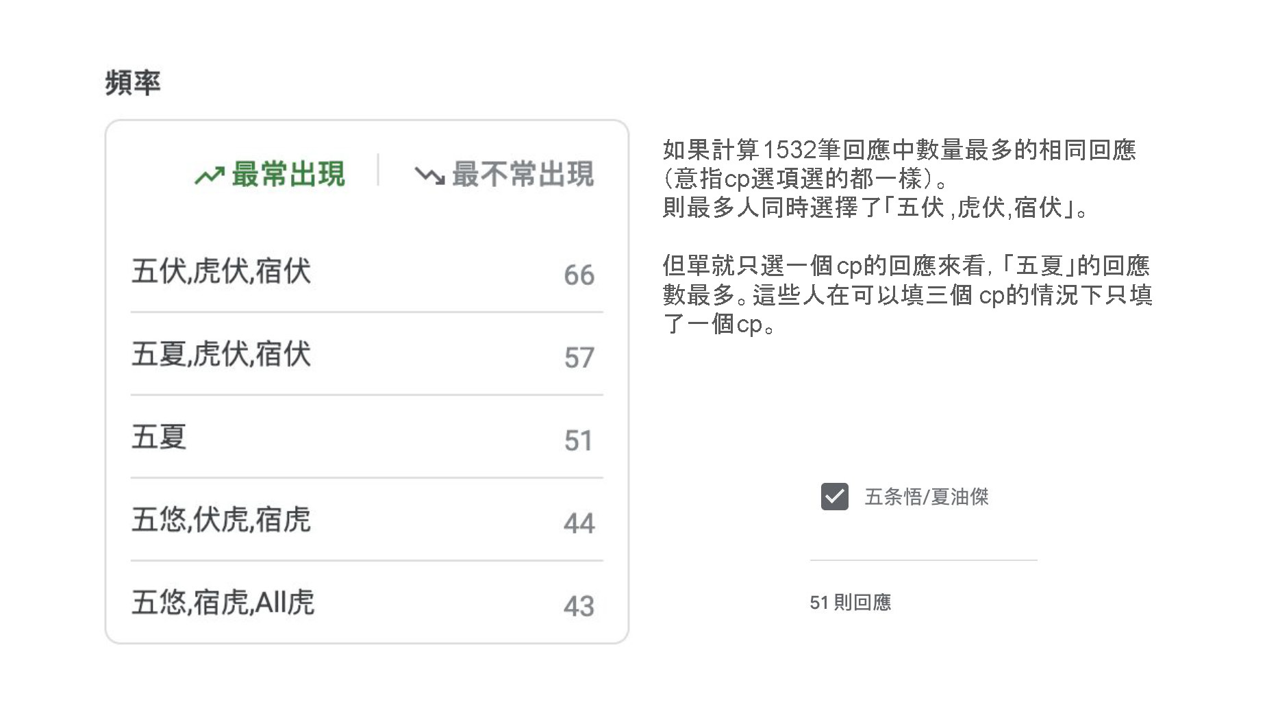1267x713 pixels.
Task: Click the 五条悟/夏油傑 option label
Action: coord(927,497)
